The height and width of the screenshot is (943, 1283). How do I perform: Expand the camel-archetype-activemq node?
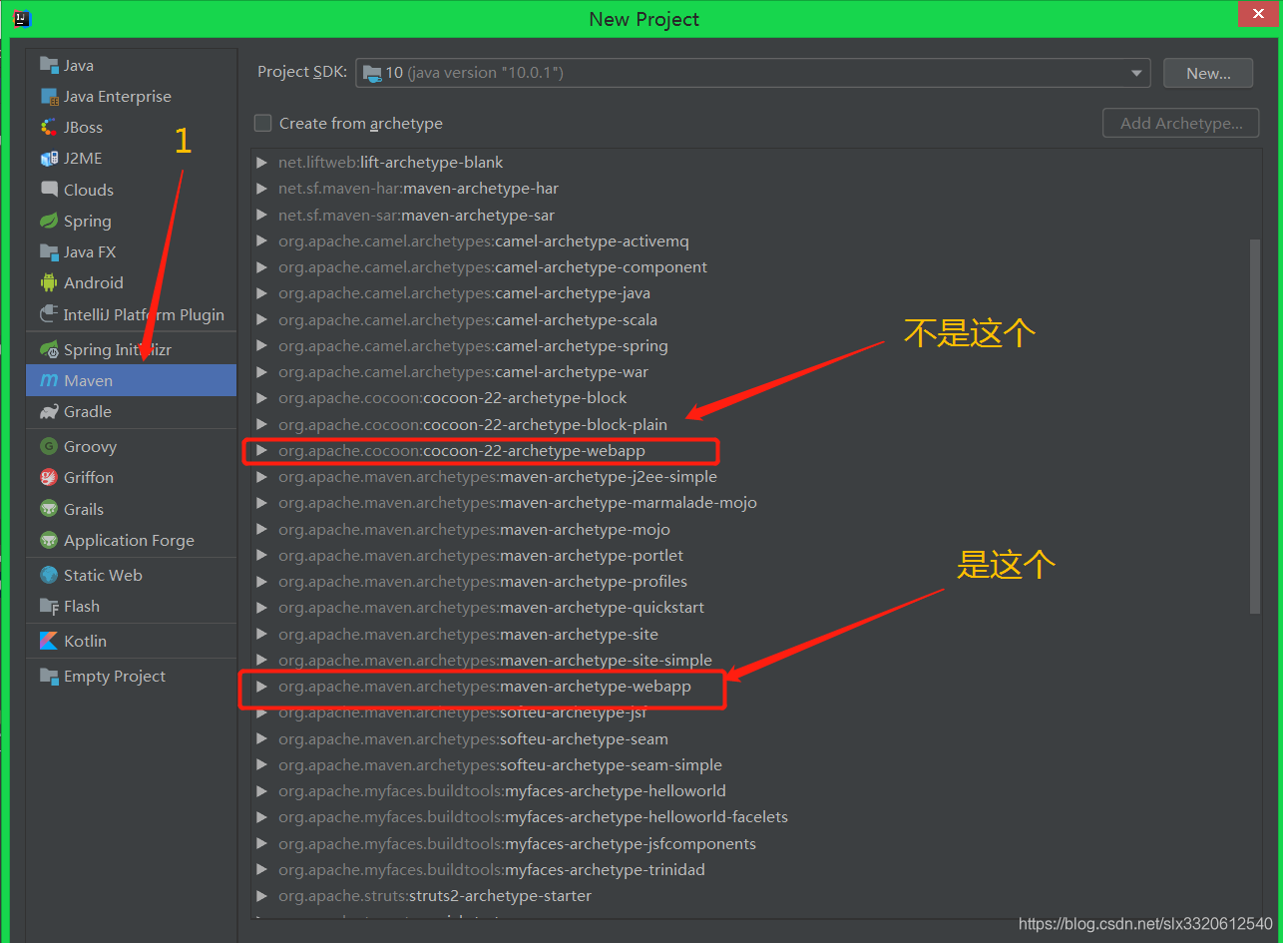(x=261, y=240)
